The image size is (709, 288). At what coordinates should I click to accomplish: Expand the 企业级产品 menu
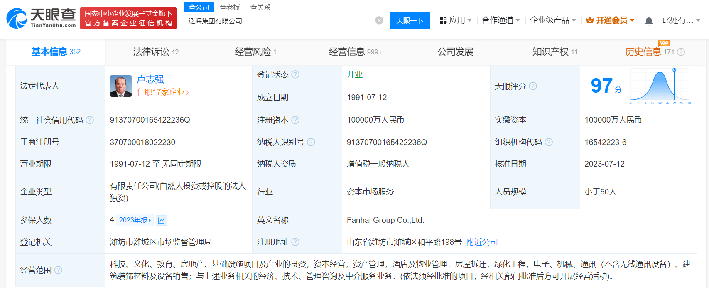[552, 20]
